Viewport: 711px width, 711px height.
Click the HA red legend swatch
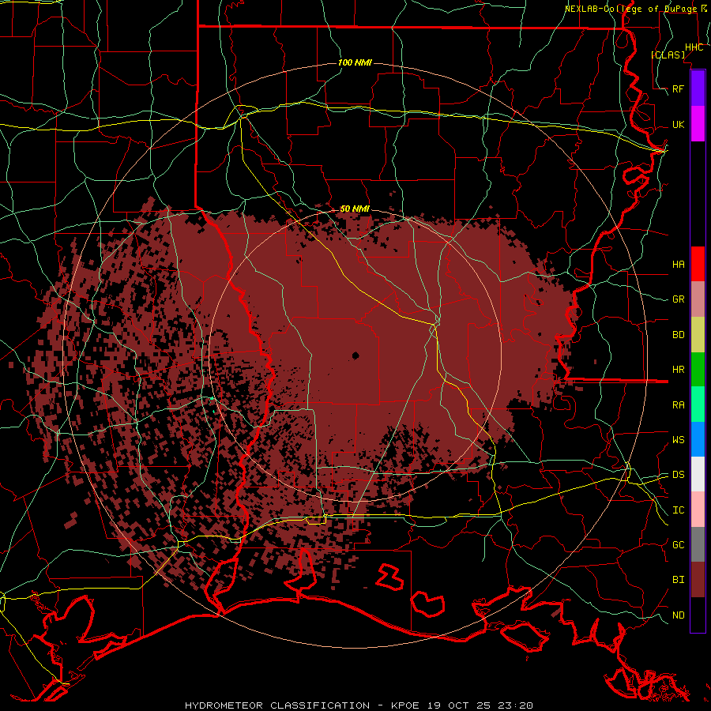pos(698,264)
